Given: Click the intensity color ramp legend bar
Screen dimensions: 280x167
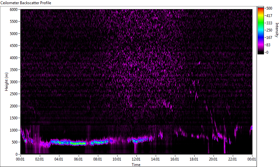Looking at the screenshot, I should tap(260, 30).
